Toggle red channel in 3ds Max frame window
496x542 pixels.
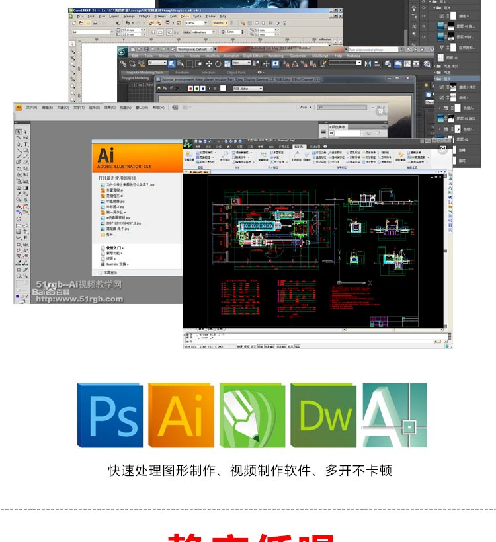coord(190,89)
